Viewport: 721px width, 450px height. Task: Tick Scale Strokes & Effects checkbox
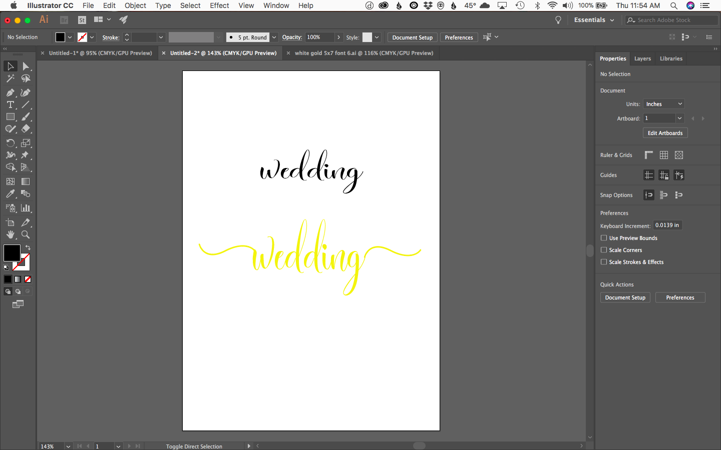(604, 262)
